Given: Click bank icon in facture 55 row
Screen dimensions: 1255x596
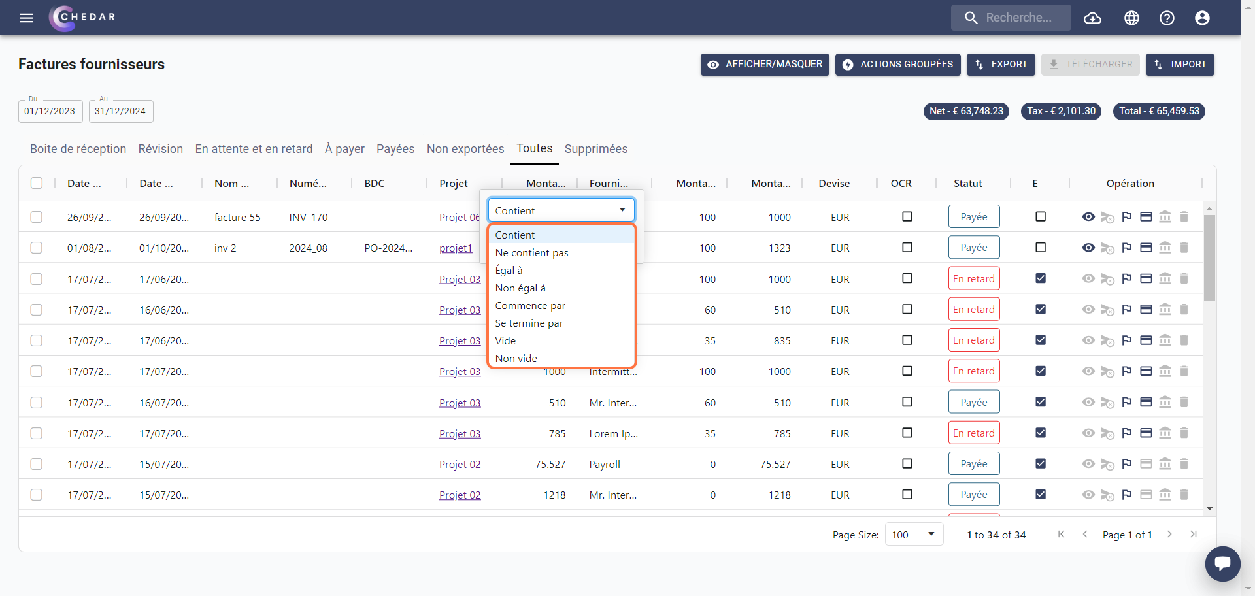Looking at the screenshot, I should pos(1165,217).
